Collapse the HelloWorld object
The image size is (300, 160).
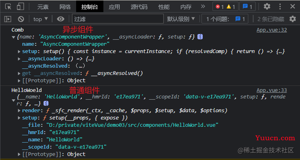(x=13, y=100)
